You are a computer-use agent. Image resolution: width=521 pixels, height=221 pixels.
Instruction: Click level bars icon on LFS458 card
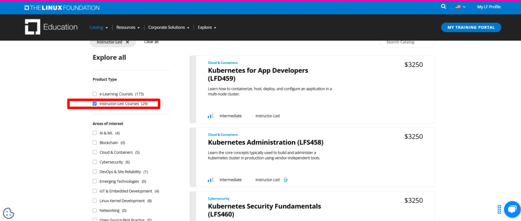click(210, 180)
